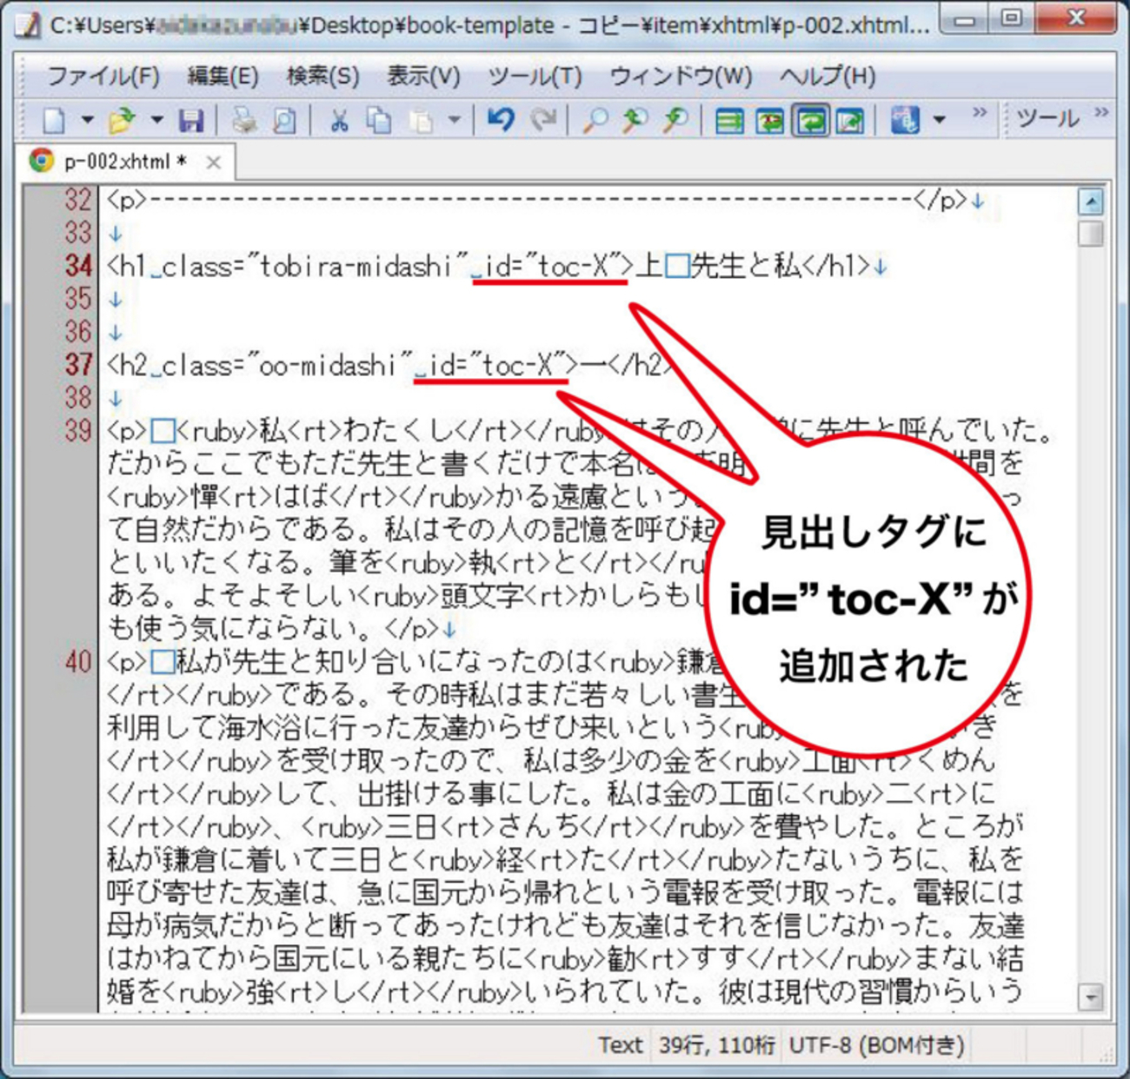Open the Find magnifier icon

click(595, 120)
